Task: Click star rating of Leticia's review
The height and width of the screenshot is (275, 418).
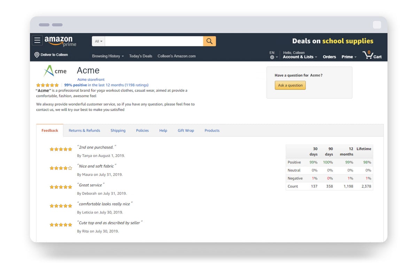Action: click(x=61, y=206)
